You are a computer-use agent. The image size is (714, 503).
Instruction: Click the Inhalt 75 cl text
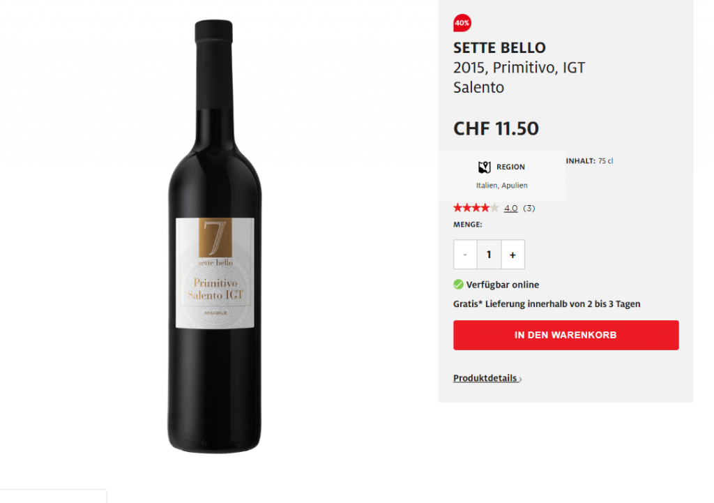589,161
